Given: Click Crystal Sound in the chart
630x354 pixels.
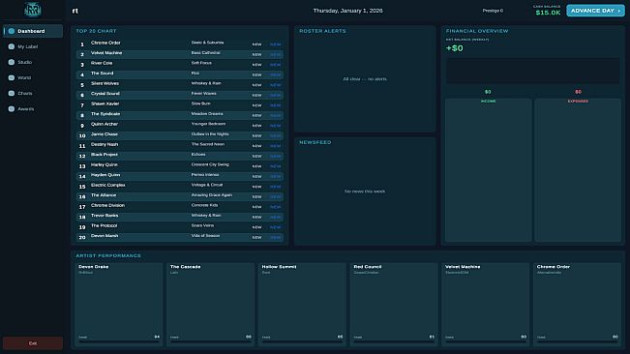Looking at the screenshot, I should tap(180, 95).
